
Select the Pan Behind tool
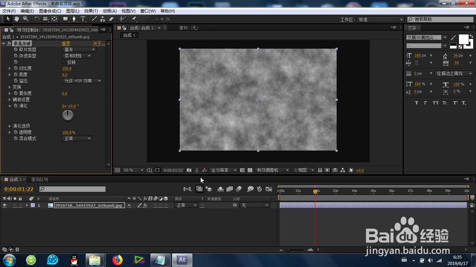54,19
